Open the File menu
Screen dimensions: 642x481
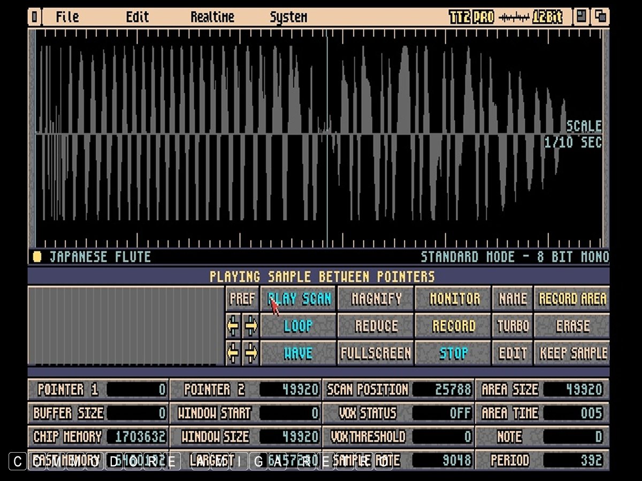click(67, 17)
